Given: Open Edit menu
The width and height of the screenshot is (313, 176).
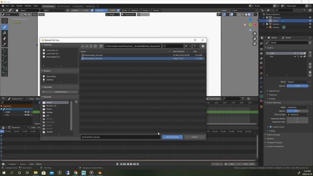Looking at the screenshot, I should (13, 6).
